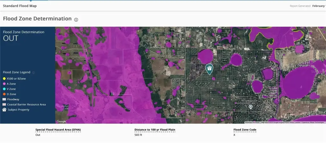This screenshot has height=143, width=326.
Task: Click the Map data attribution text
Action: 292,122
